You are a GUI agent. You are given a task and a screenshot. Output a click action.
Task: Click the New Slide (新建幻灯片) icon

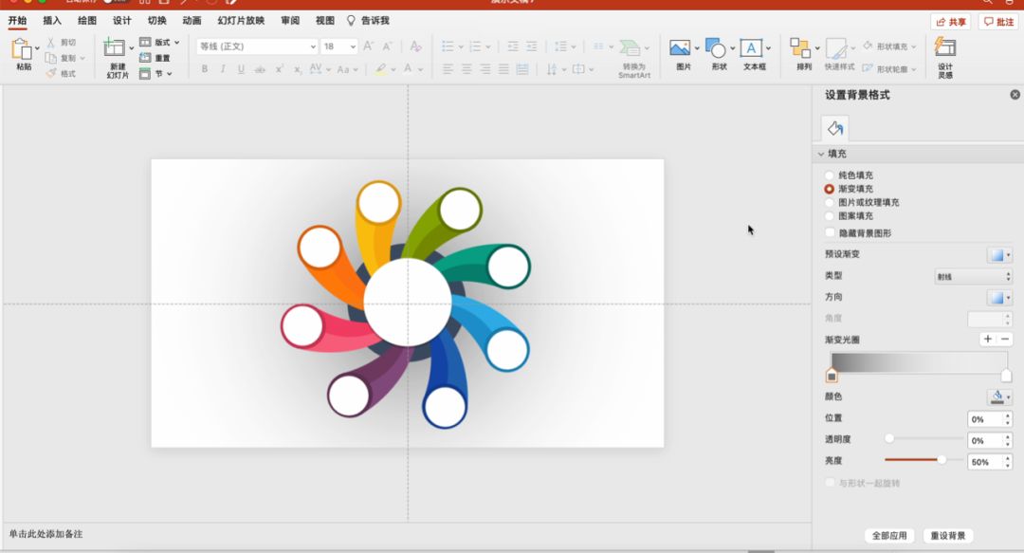click(x=115, y=48)
